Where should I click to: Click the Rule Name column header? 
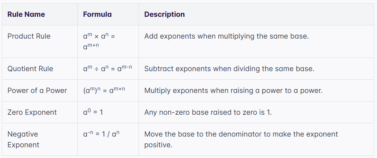tap(26, 14)
